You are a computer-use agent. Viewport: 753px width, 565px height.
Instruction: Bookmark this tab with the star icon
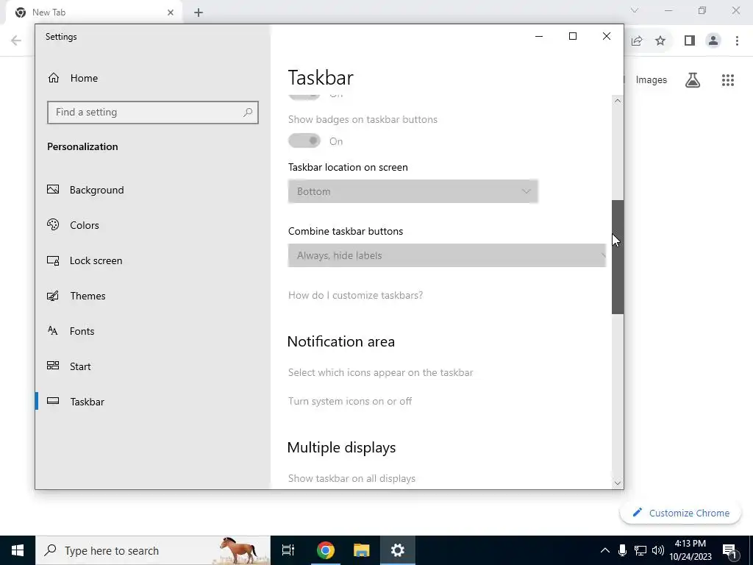(660, 41)
